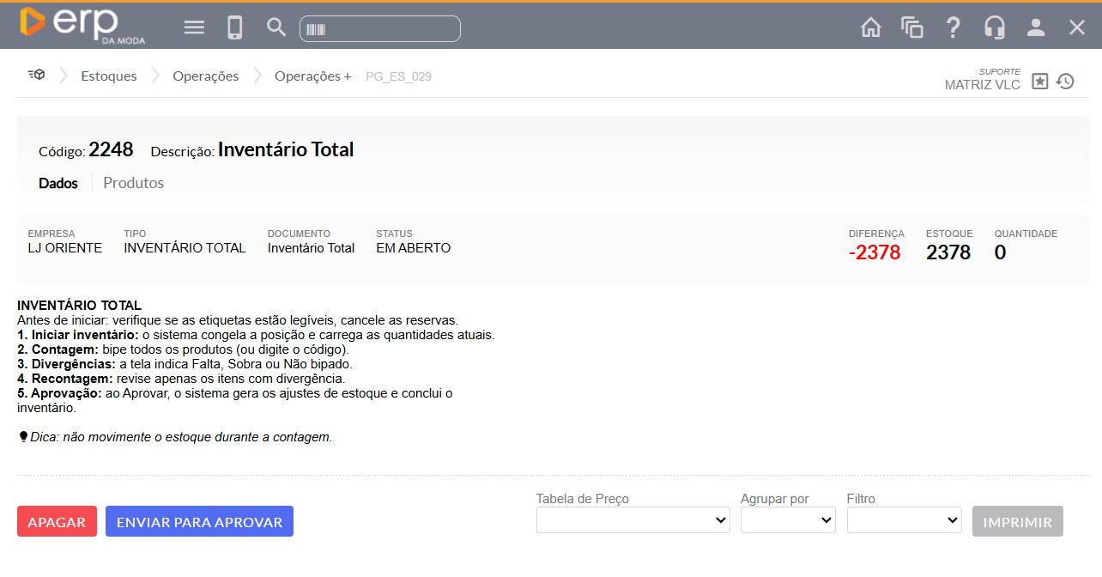Click the support headset icon
This screenshot has height=577, width=1102.
tap(995, 27)
